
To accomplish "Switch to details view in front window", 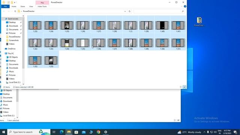I will click(x=181, y=87).
